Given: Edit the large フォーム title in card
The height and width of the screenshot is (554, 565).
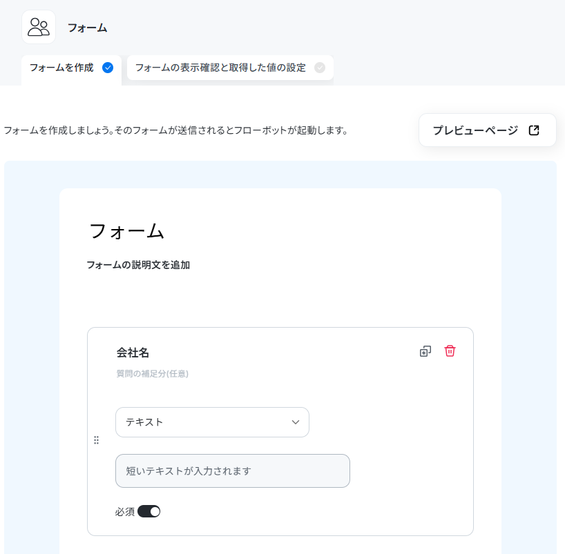Looking at the screenshot, I should (126, 230).
